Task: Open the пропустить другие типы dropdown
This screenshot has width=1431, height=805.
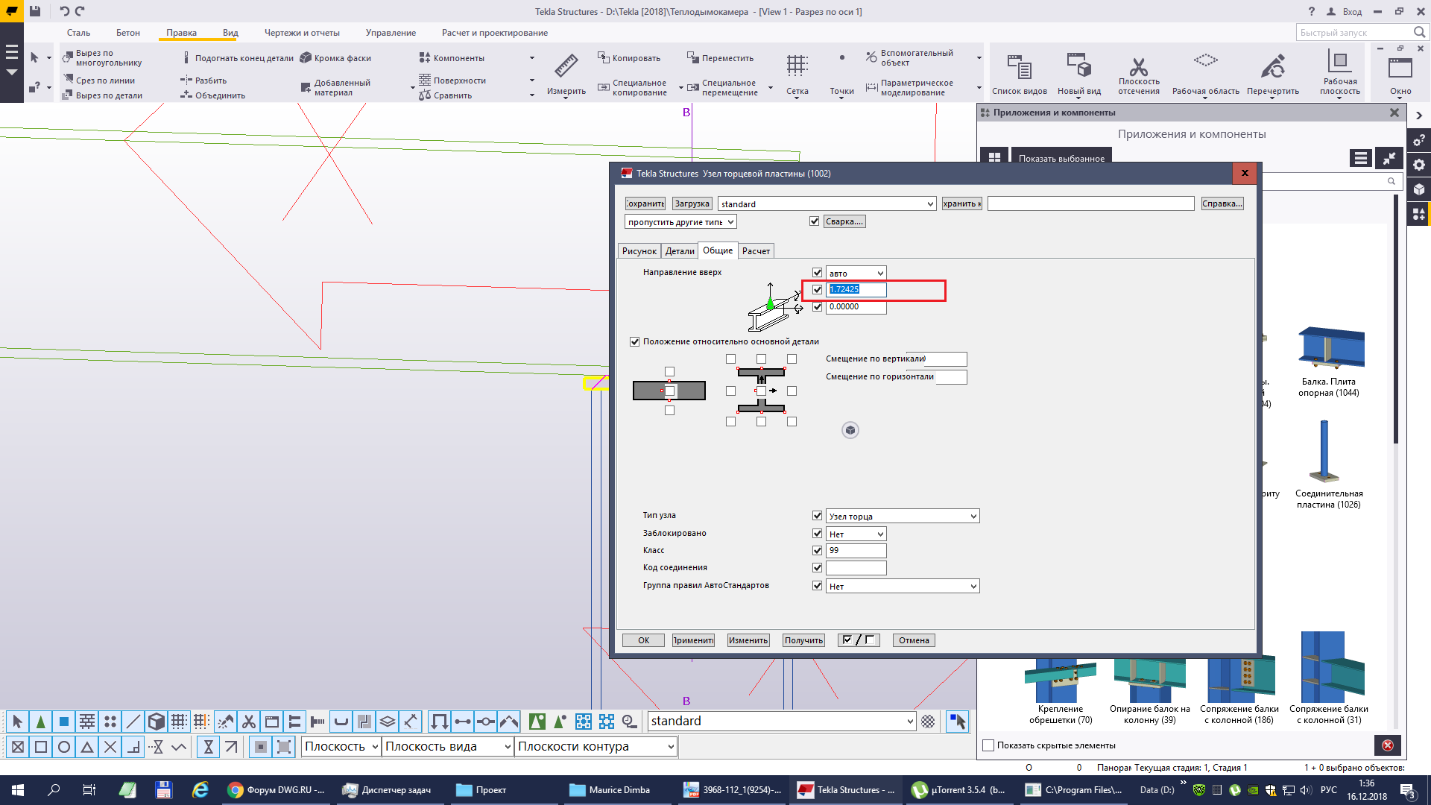Action: (x=681, y=221)
